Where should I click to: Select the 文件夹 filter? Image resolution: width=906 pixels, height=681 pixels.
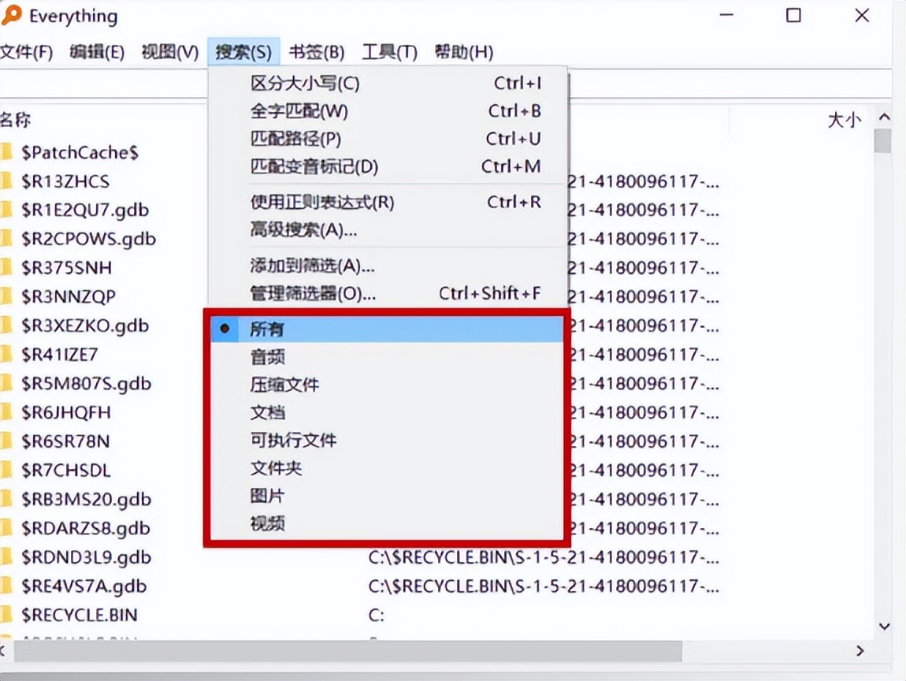click(387, 467)
